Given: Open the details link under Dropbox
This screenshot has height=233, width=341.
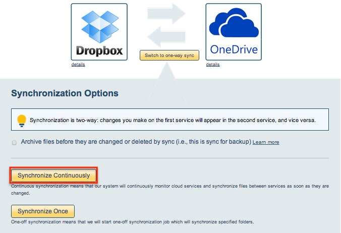Looking at the screenshot, I should 78,65.
